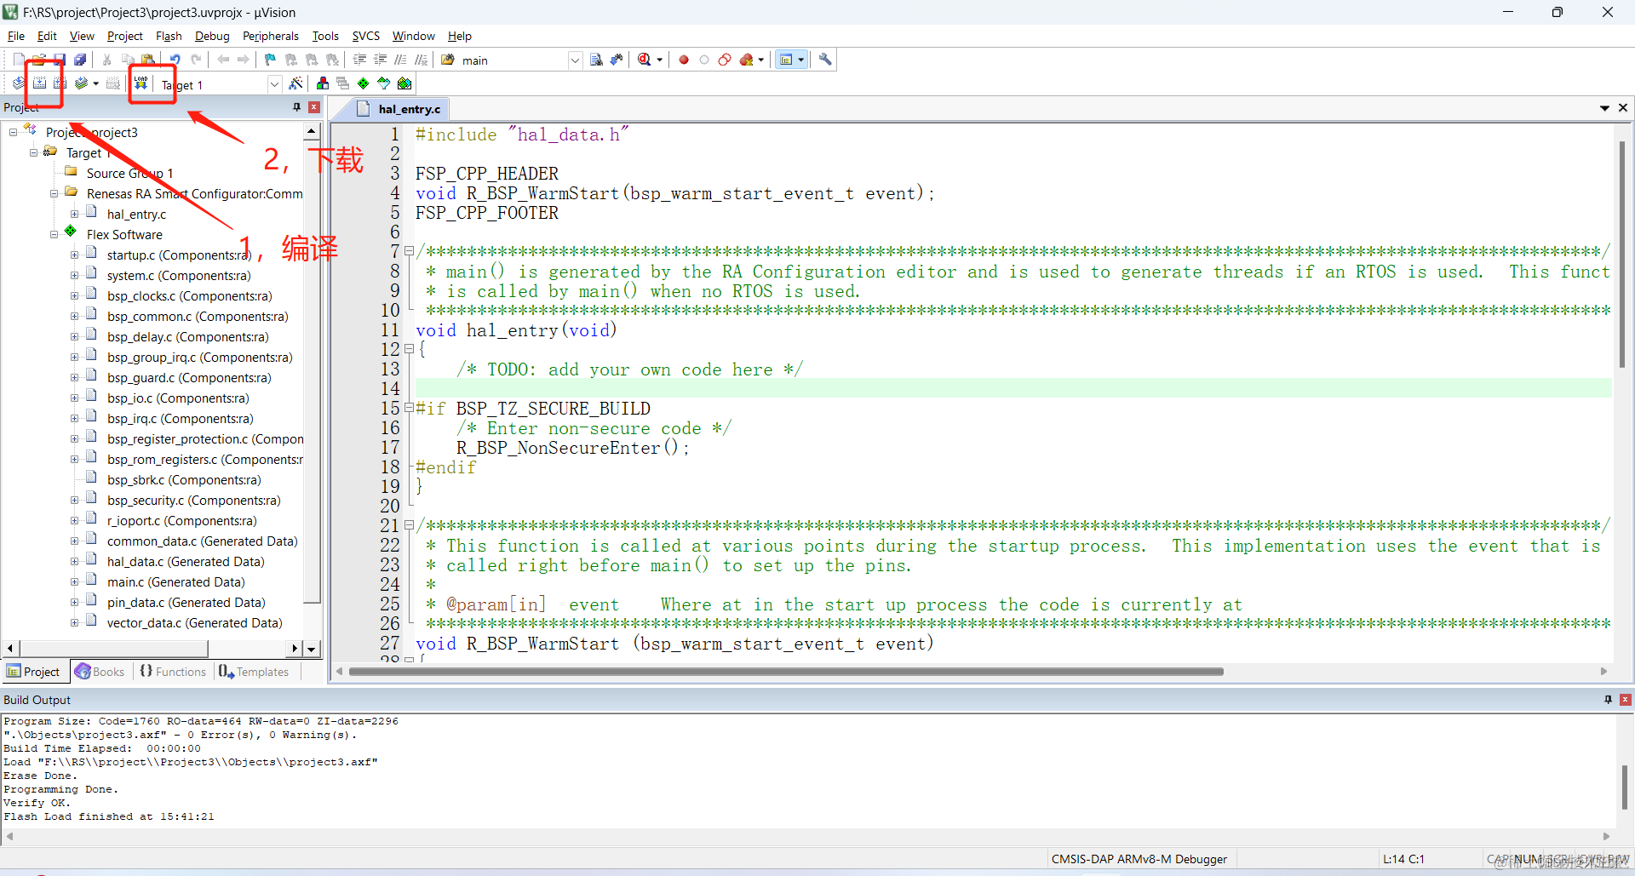The image size is (1635, 876).
Task: Open editor window list arrow
Action: (x=1604, y=108)
